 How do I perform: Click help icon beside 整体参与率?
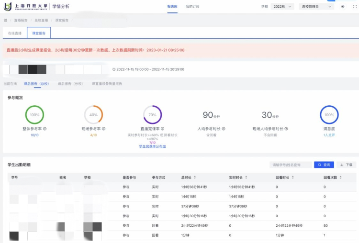coord(45,129)
